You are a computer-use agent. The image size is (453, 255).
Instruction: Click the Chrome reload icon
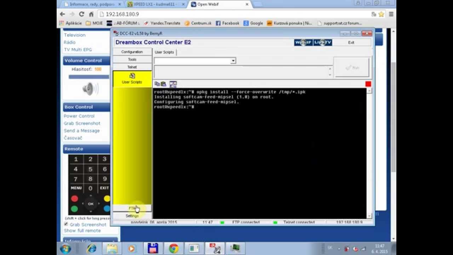[81, 14]
